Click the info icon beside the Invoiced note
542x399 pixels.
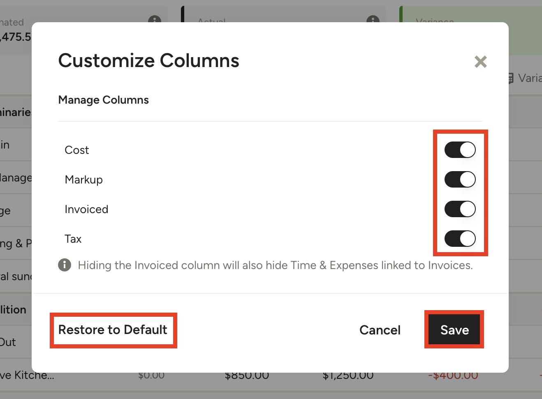tap(65, 265)
